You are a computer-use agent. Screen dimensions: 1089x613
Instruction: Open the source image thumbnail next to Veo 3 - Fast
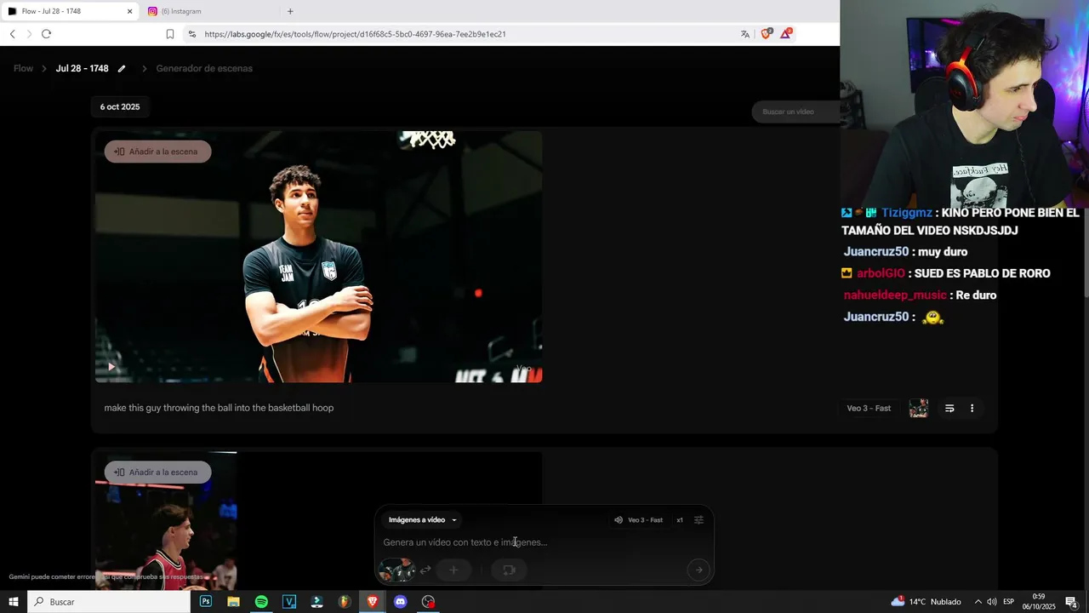click(918, 409)
